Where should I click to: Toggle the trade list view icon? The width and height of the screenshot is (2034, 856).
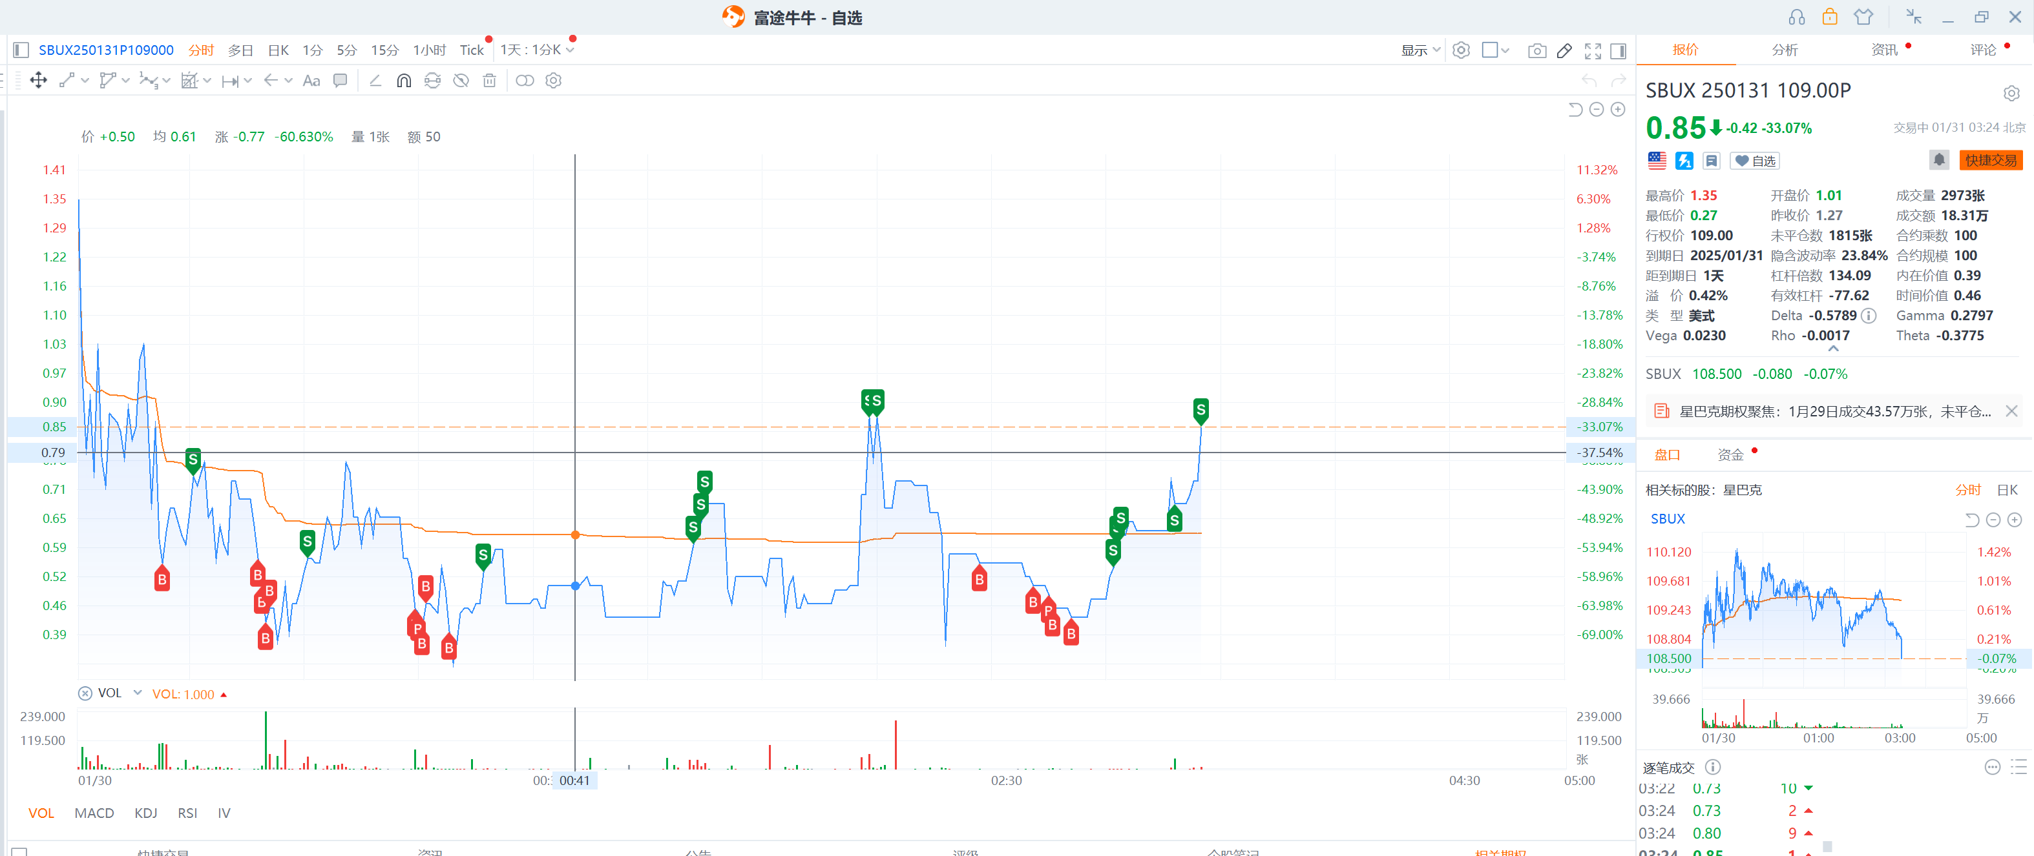coord(2018,767)
